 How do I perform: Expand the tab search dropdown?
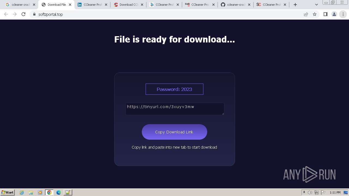click(x=316, y=5)
